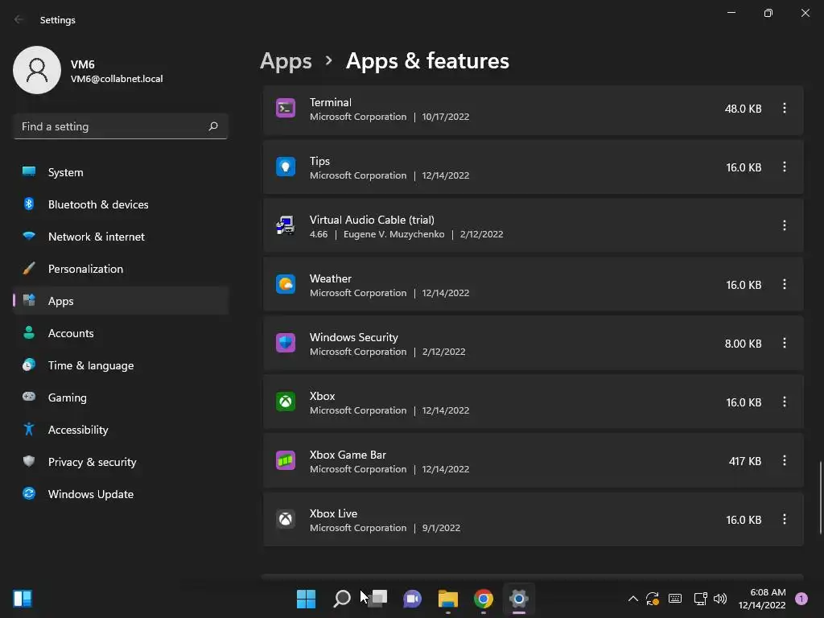Image resolution: width=824 pixels, height=618 pixels.
Task: Open options menu for Weather app
Action: (784, 284)
